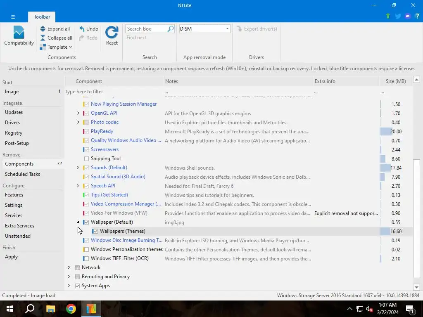
Task: Expand the Sounds (Default) node
Action: coord(78,168)
